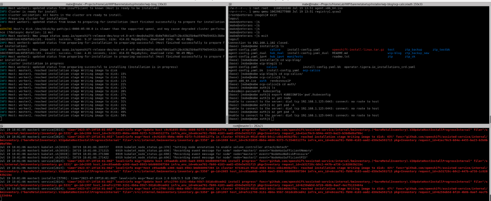Click the README.md file name
Image resolution: width=491 pixels, height=201 pixels.
340,53
